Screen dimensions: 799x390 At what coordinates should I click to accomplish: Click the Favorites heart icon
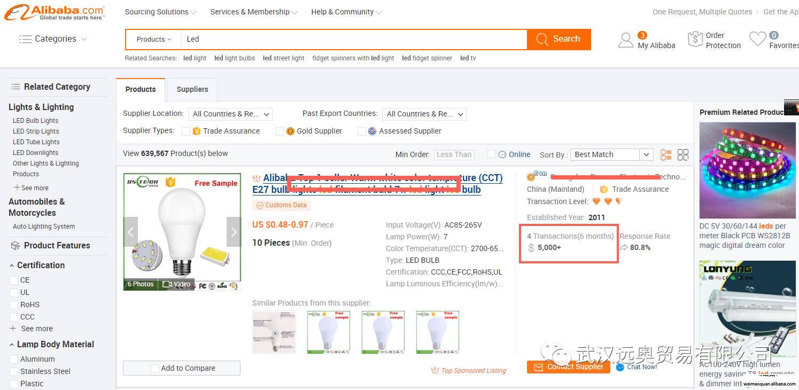(757, 39)
